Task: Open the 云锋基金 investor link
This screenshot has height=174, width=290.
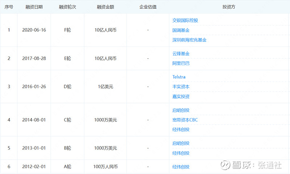Action: click(181, 53)
